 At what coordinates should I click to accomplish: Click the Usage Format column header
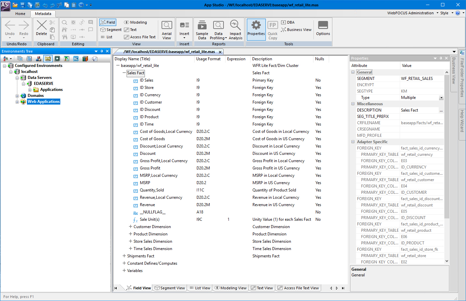point(208,59)
